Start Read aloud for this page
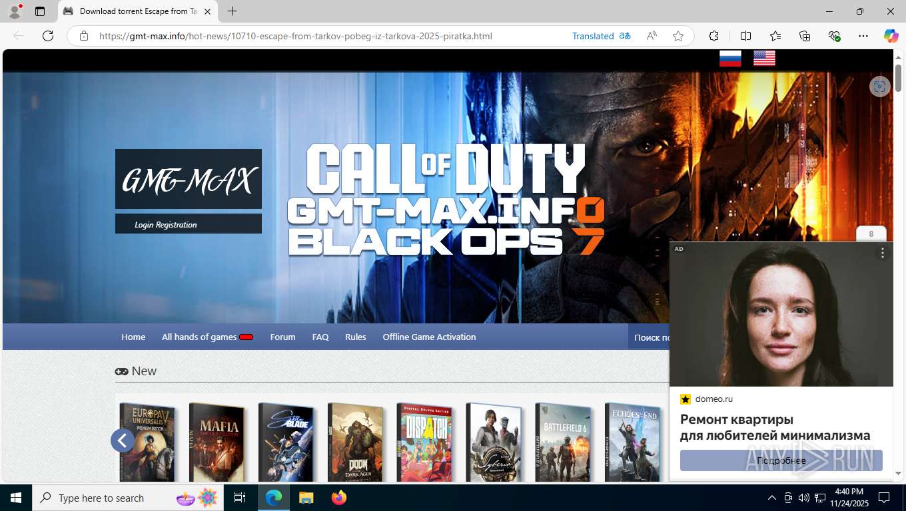Screen dimensions: 906x511 [652, 36]
